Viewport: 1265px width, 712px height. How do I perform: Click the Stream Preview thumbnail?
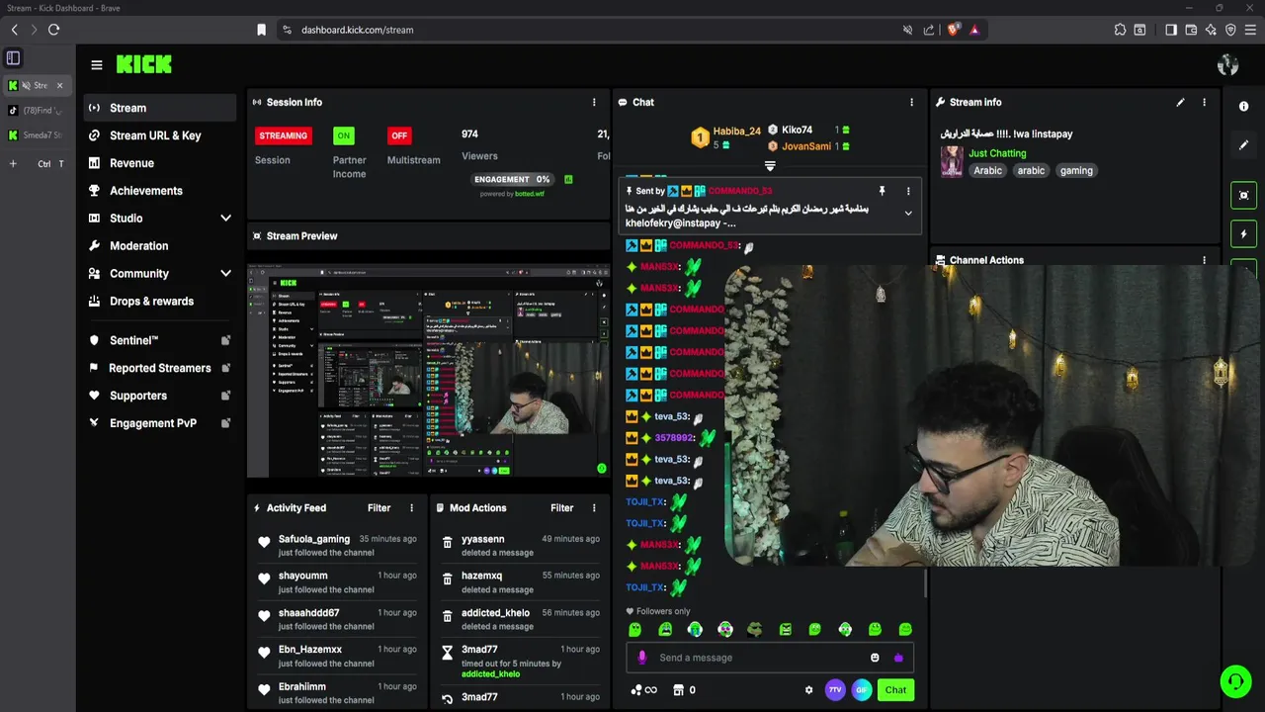(428, 371)
